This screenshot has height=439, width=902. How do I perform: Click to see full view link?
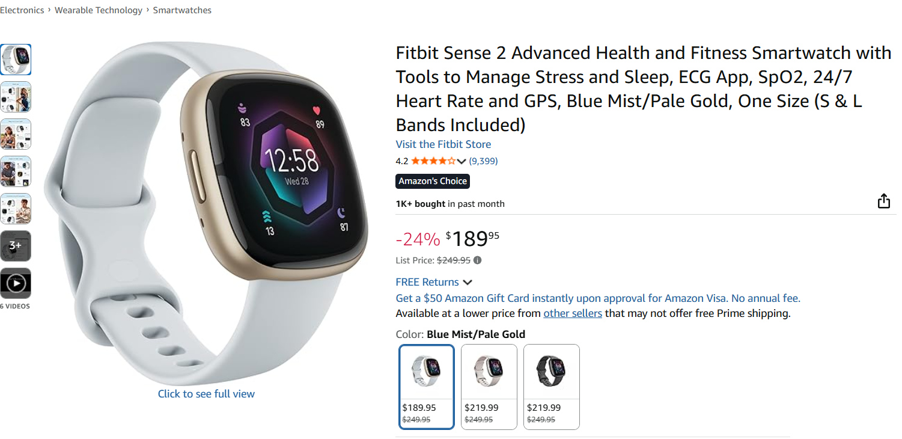tap(206, 394)
